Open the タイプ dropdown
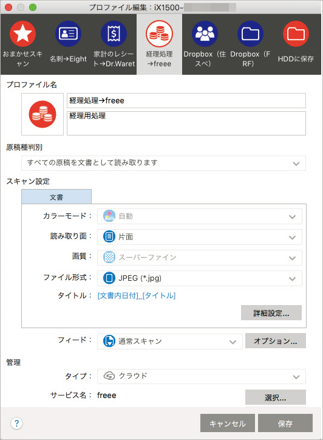This screenshot has height=440, width=323. [x=202, y=376]
